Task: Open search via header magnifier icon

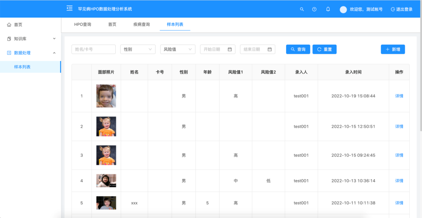Action: point(302,9)
